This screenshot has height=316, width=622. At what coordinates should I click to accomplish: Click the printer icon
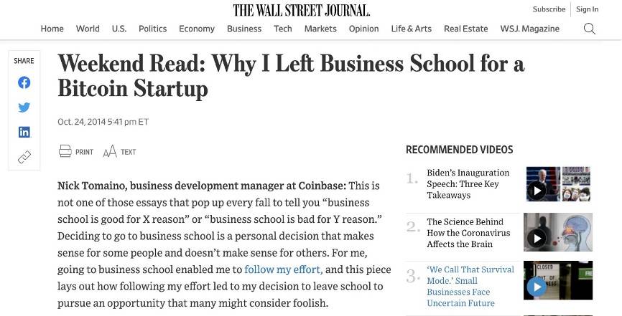[x=65, y=151]
